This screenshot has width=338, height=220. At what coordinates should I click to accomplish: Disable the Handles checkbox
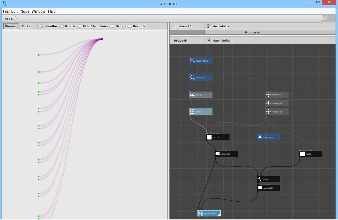[41, 26]
